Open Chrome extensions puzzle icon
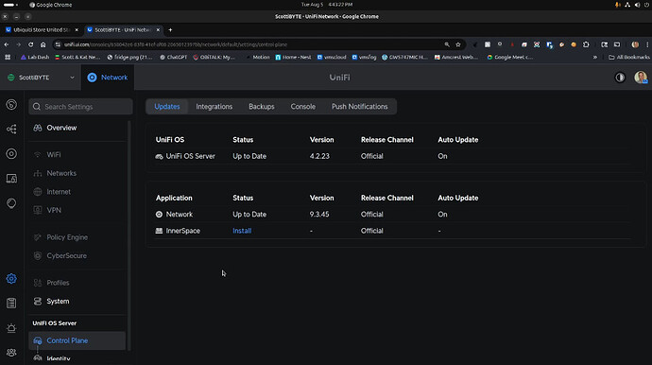This screenshot has width=652, height=365. [x=586, y=44]
